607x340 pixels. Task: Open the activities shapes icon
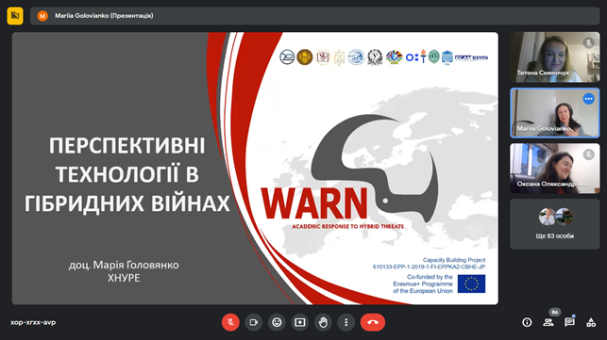point(591,322)
